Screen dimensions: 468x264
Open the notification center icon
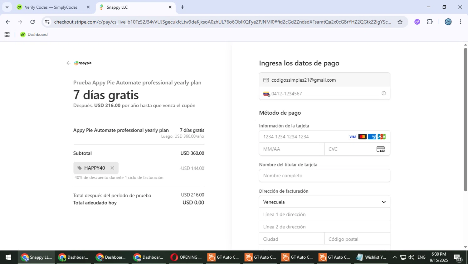[x=458, y=257]
